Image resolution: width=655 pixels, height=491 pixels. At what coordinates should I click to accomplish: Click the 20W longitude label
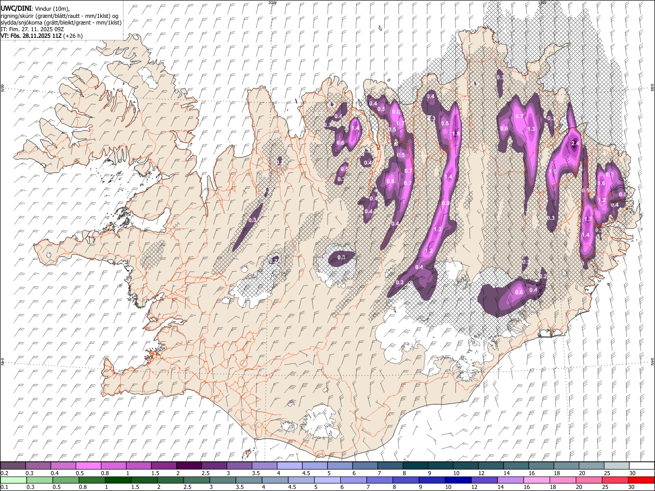coord(272,3)
